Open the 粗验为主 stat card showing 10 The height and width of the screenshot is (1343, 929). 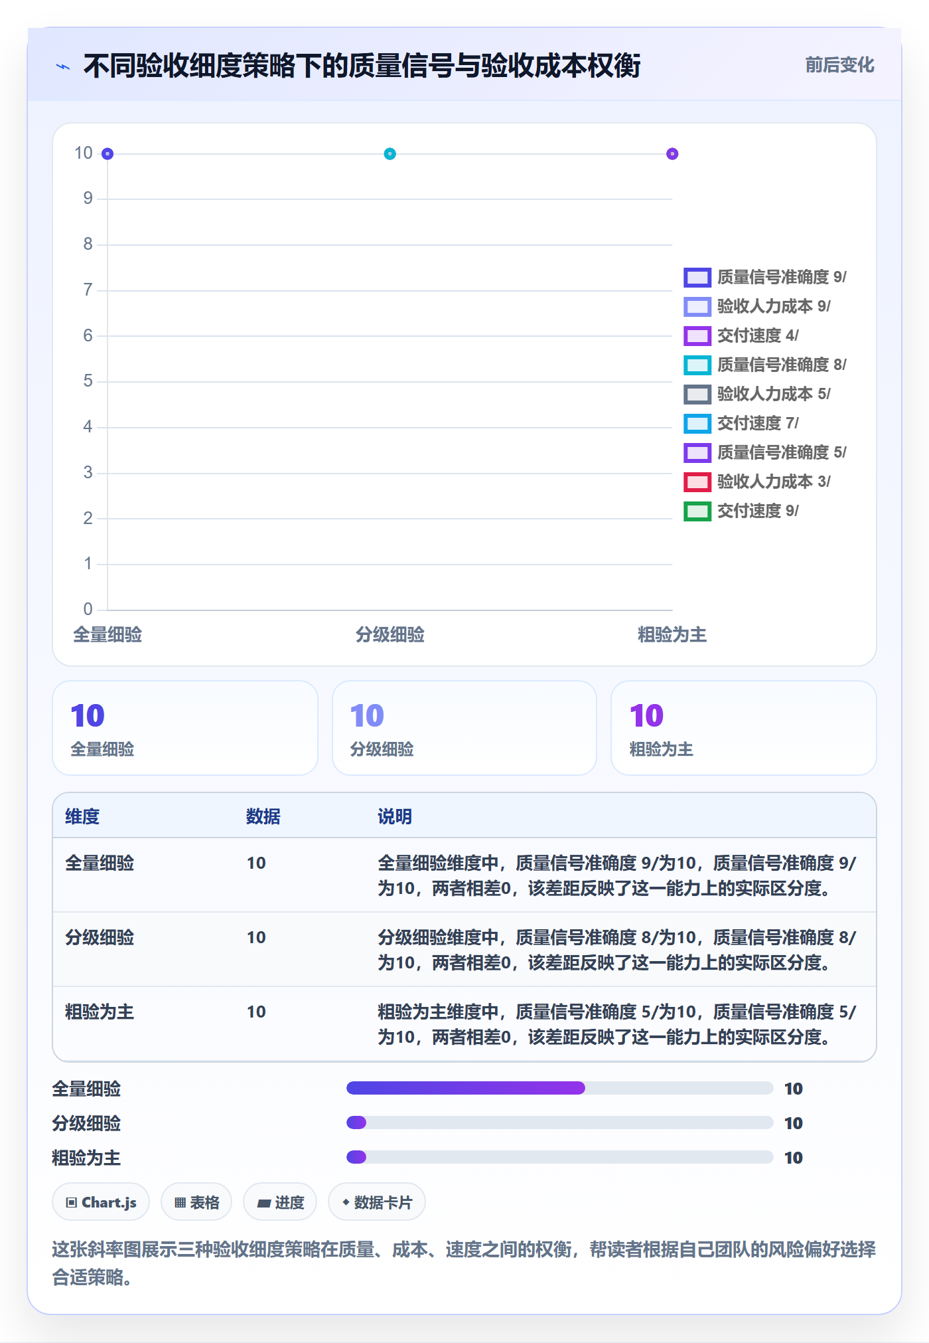744,728
